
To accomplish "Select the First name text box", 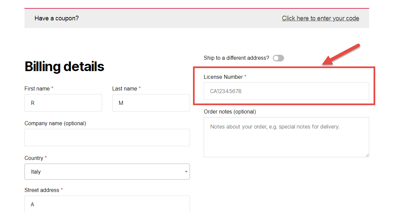I will [63, 103].
